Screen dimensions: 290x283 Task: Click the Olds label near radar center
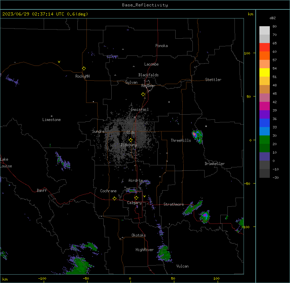pyautogui.click(x=131, y=132)
